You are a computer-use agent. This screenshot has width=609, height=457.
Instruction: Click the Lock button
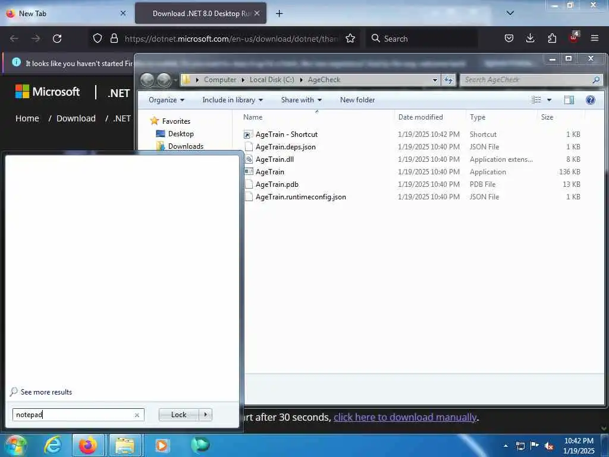(x=178, y=415)
